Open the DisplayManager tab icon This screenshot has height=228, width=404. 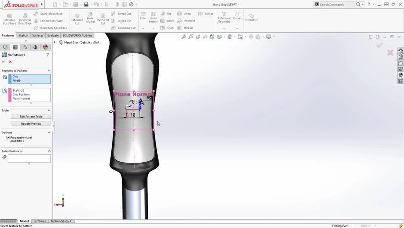(45, 47)
